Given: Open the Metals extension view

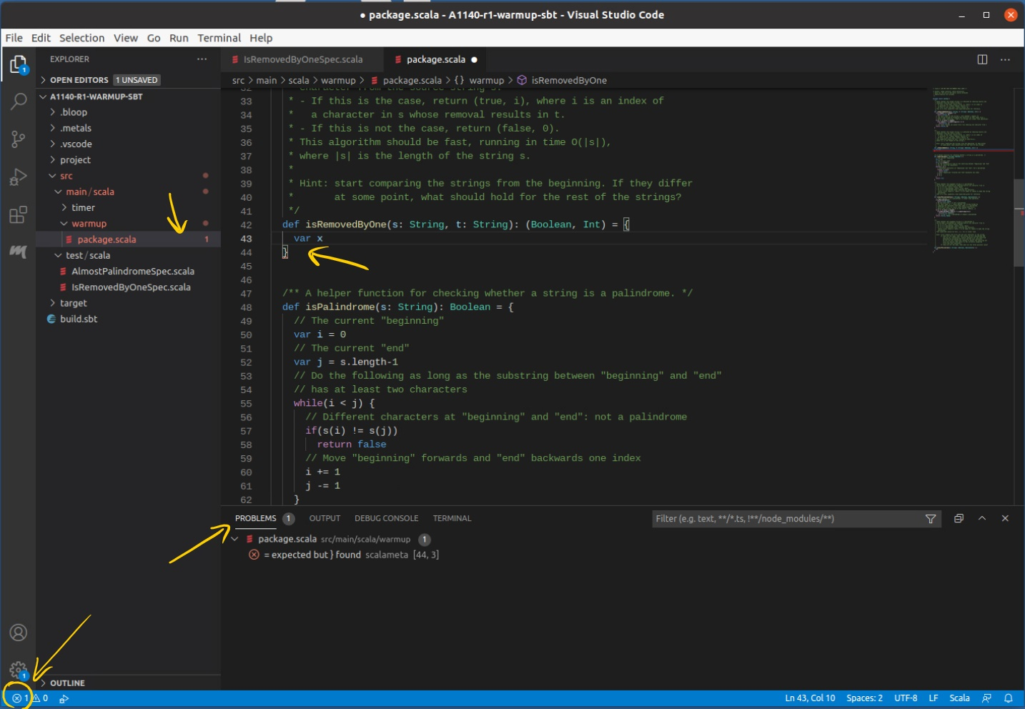Looking at the screenshot, I should (19, 252).
